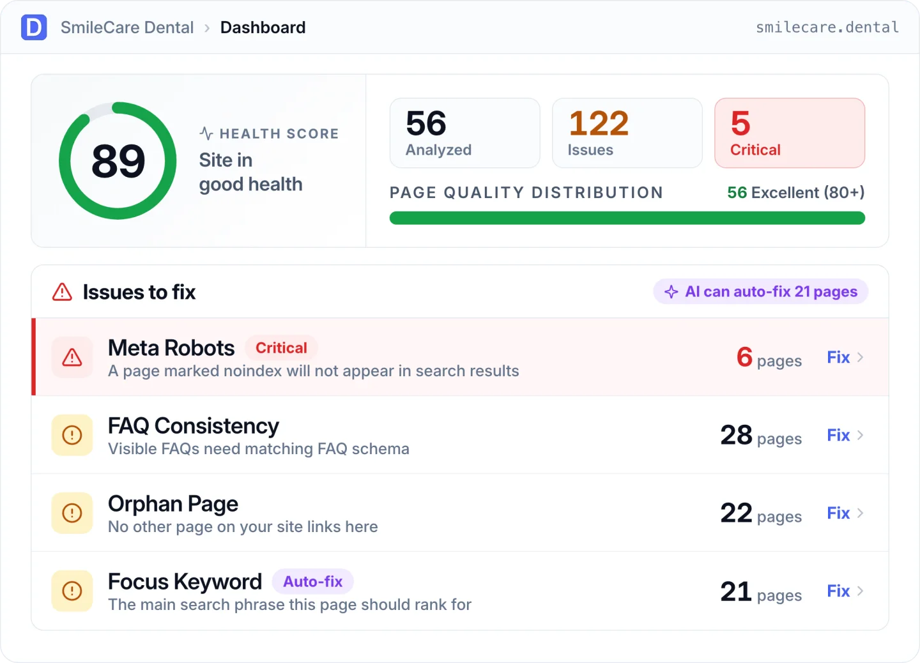The width and height of the screenshot is (920, 663).
Task: Click Fix for Orphan Page
Action: 838,513
